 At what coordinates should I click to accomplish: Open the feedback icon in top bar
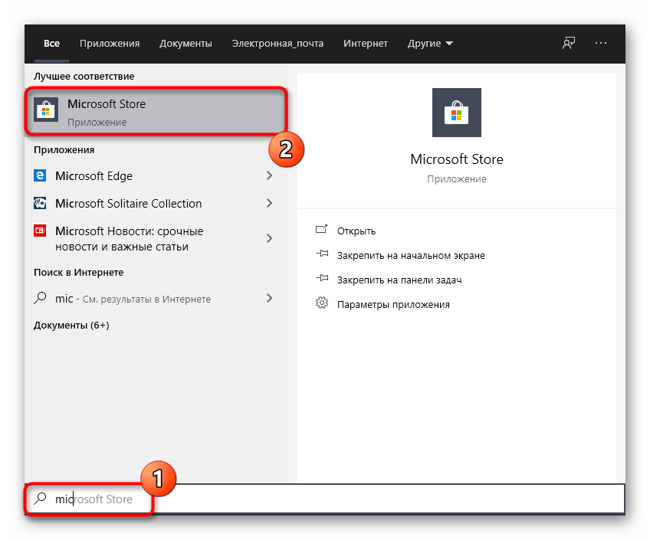[568, 44]
